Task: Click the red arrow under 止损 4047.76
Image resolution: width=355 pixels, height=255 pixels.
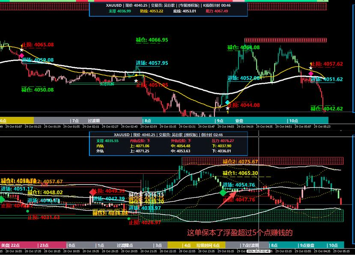Action: 227,200
